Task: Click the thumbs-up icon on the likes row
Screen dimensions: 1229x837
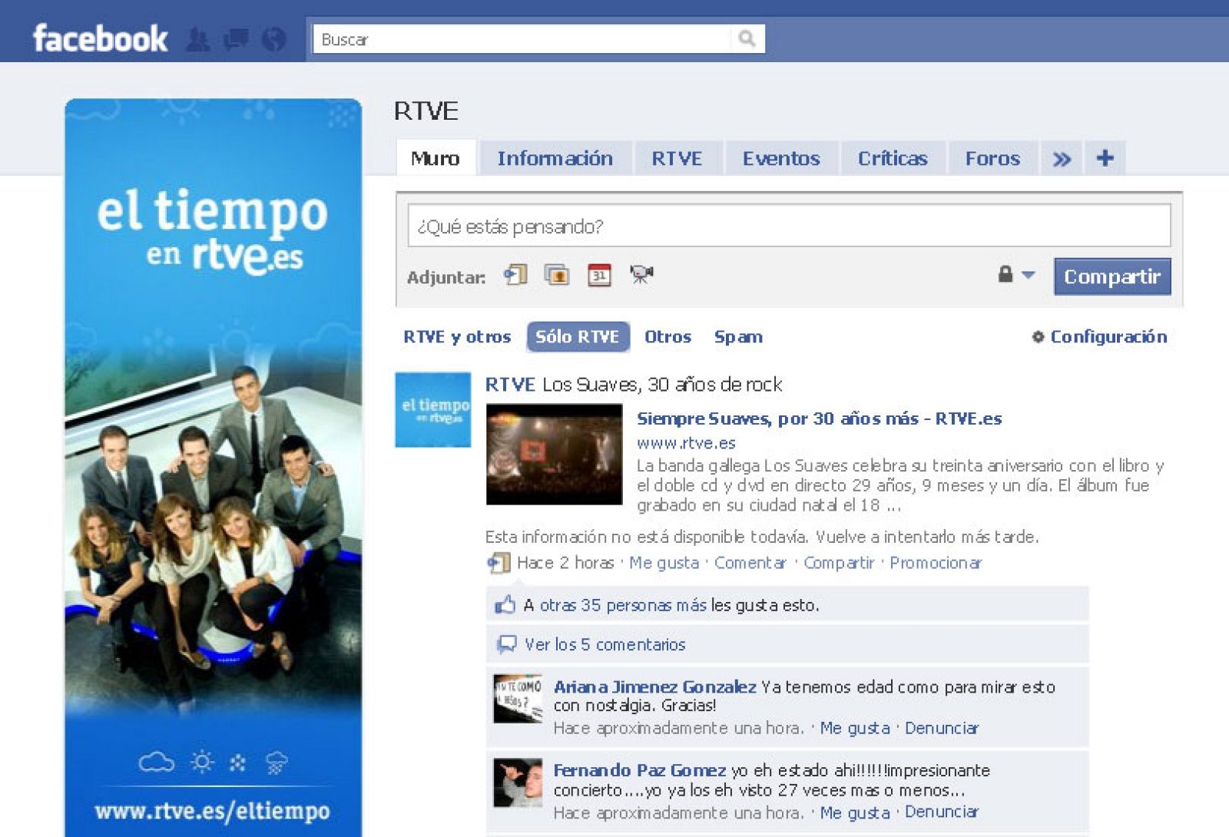Action: point(506,605)
